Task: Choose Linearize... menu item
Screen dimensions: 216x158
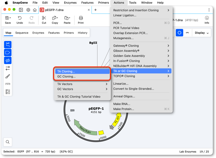Action: click(x=141, y=83)
